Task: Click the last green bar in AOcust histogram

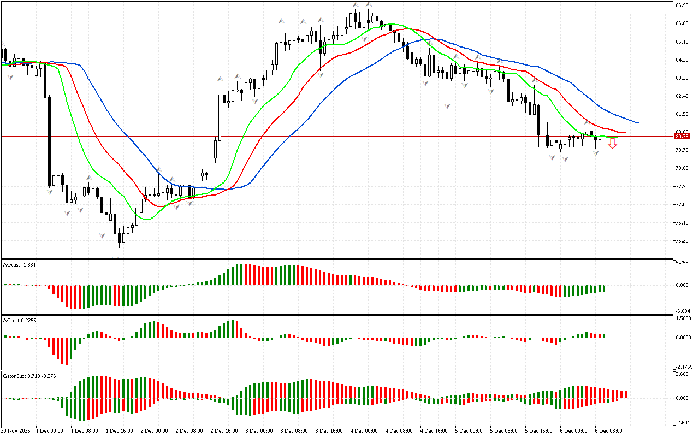Action: coord(604,288)
